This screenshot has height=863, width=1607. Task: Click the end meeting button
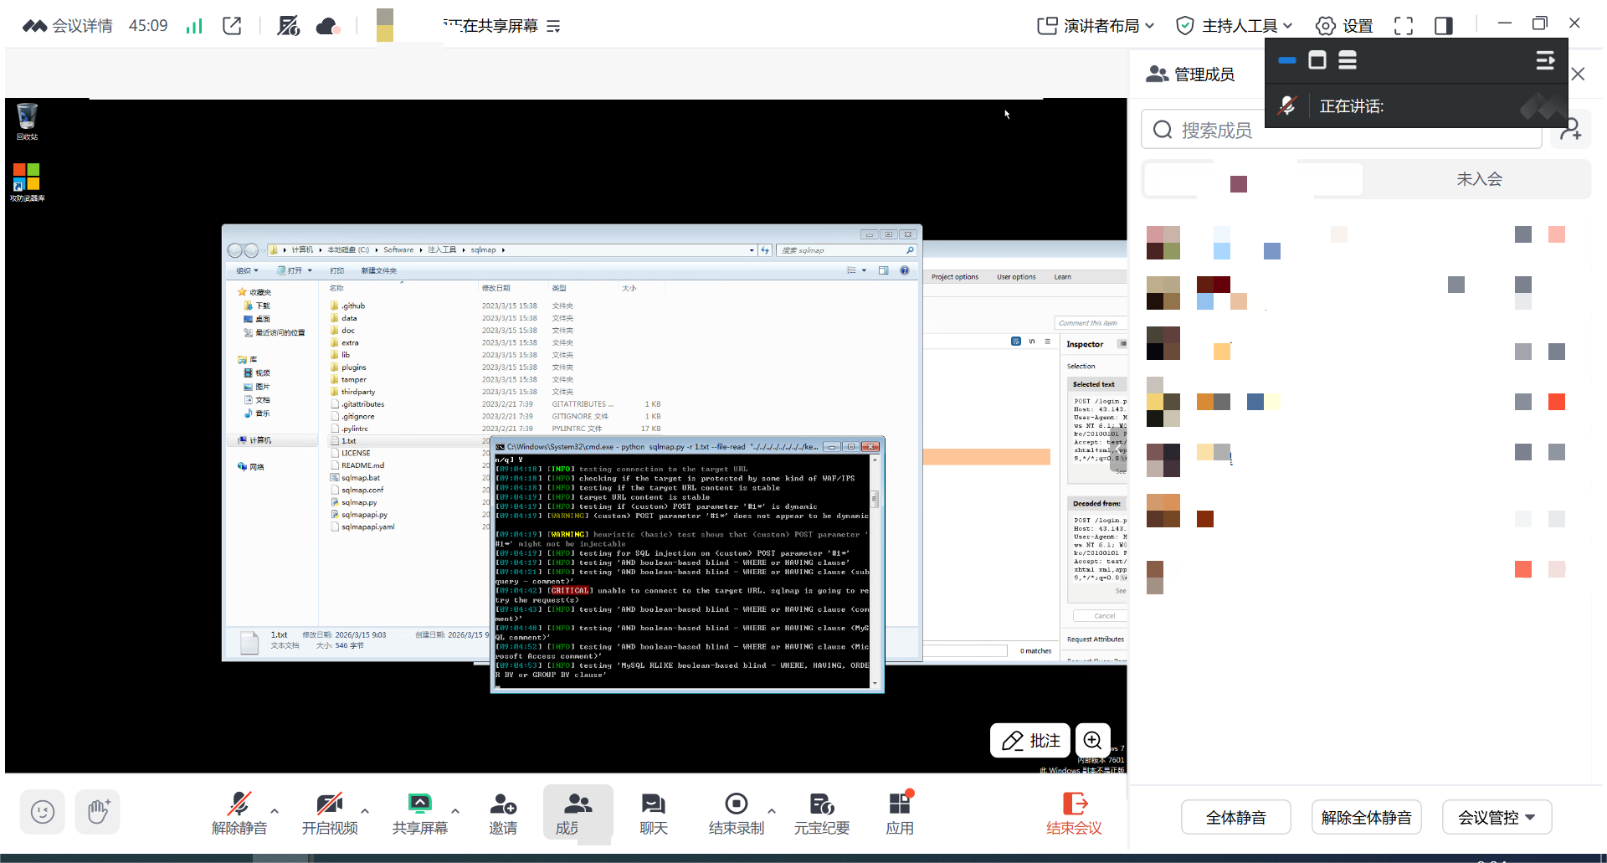tap(1074, 814)
